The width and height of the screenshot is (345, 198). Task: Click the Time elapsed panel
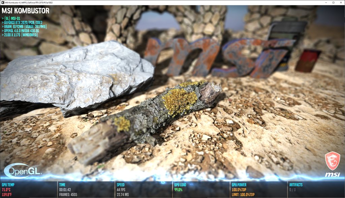pyautogui.click(x=86, y=190)
